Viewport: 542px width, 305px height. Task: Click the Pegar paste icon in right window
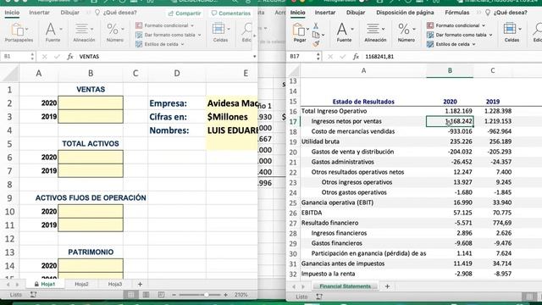(x=298, y=30)
